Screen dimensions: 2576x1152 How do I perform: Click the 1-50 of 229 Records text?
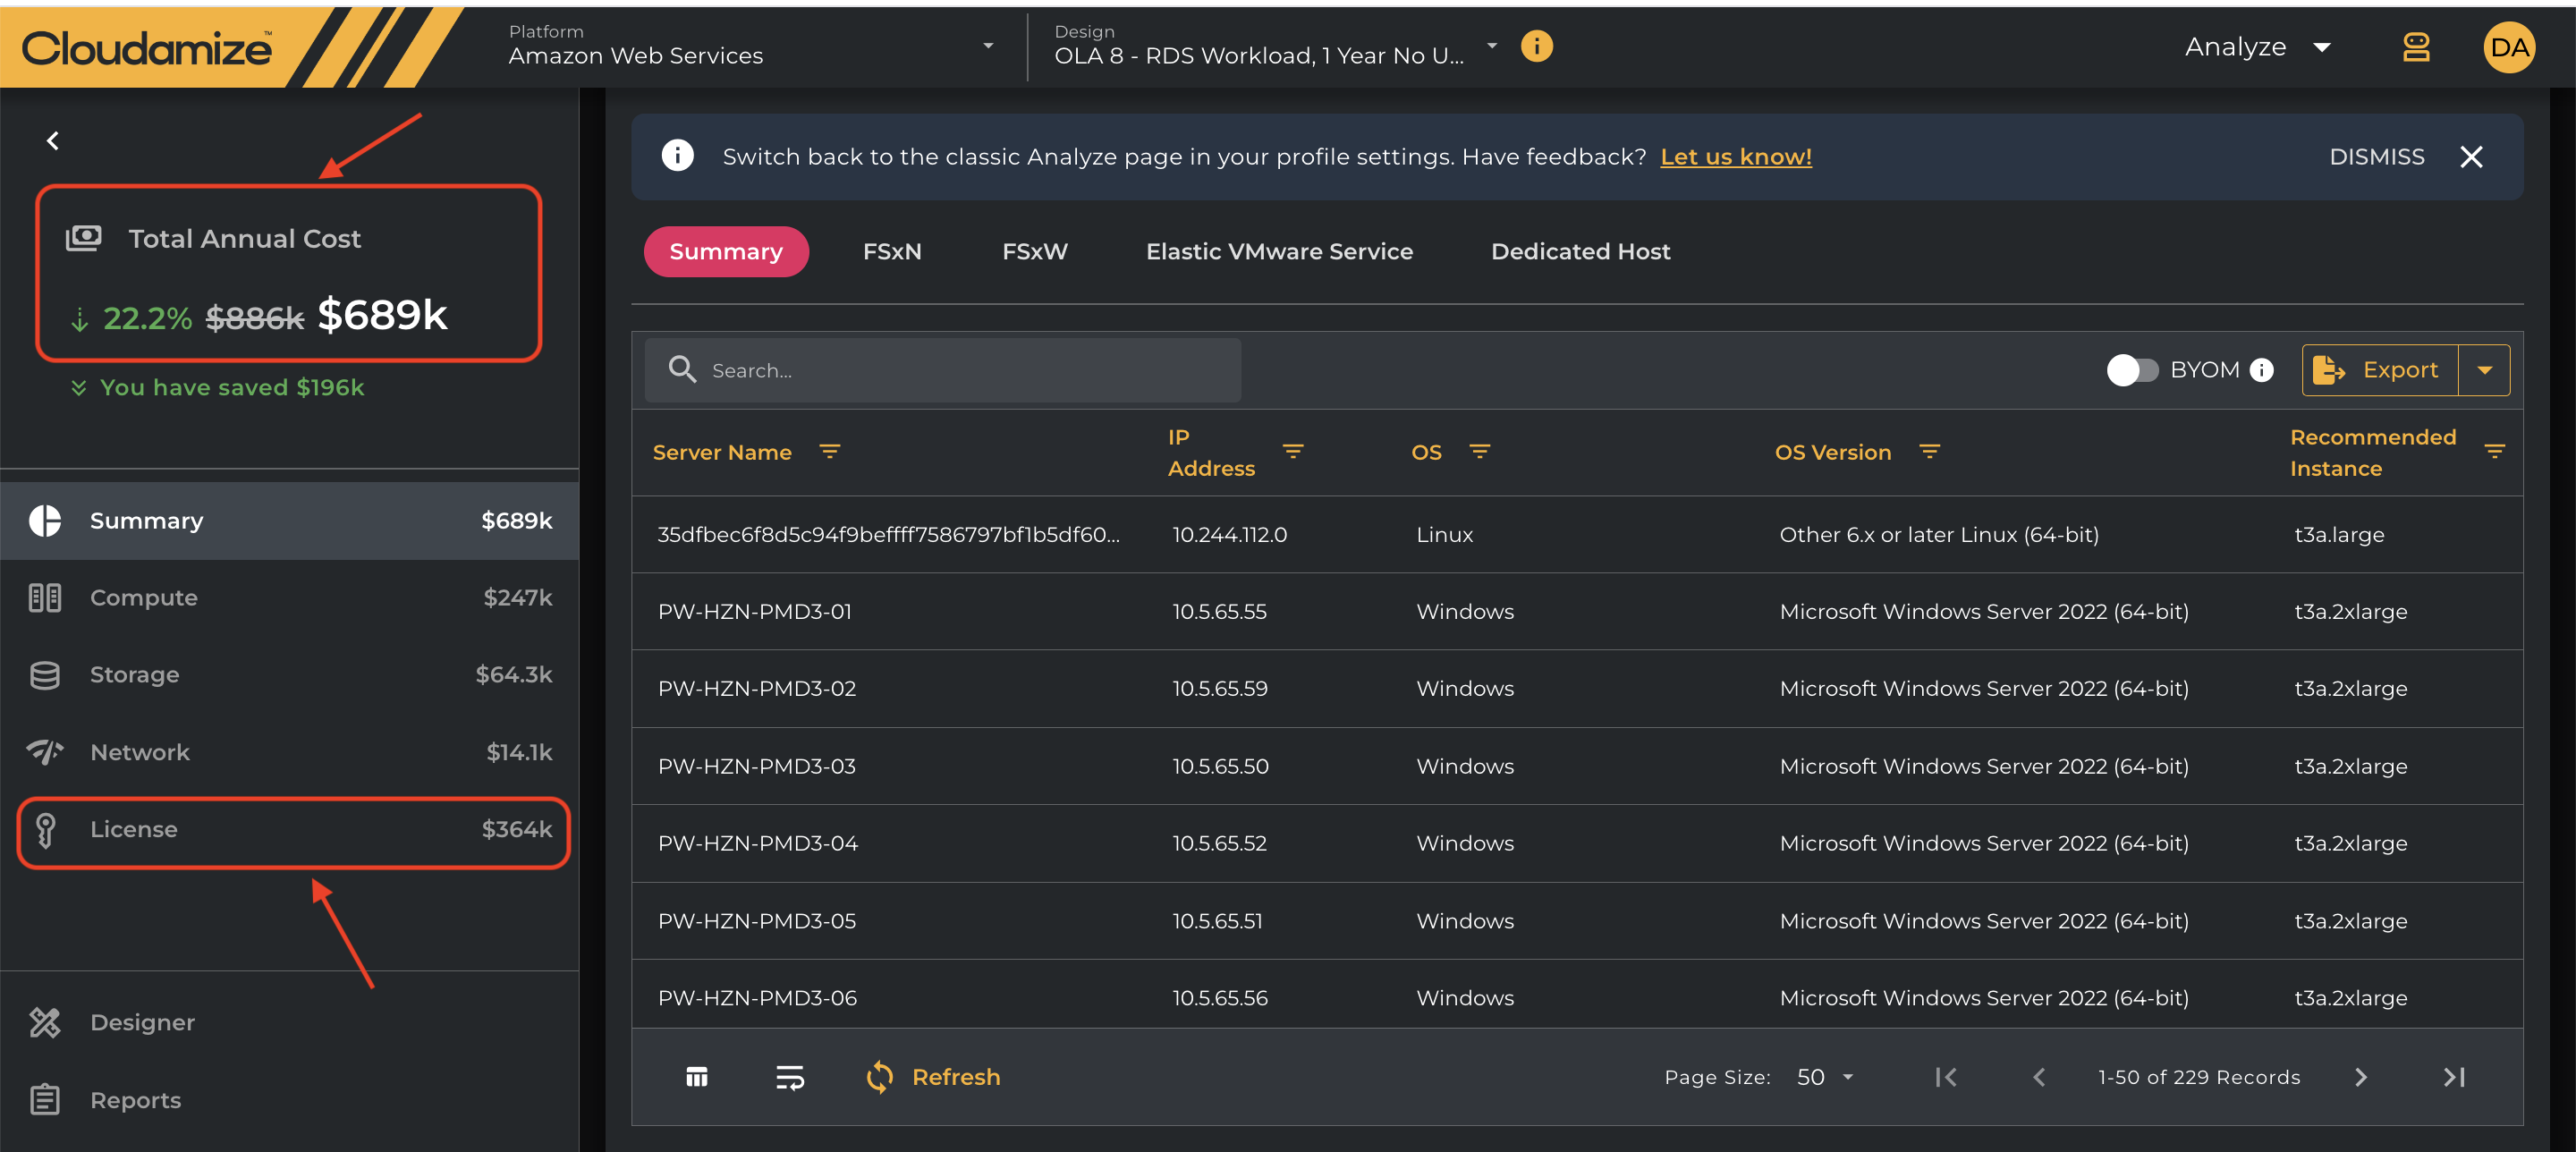coord(2199,1076)
